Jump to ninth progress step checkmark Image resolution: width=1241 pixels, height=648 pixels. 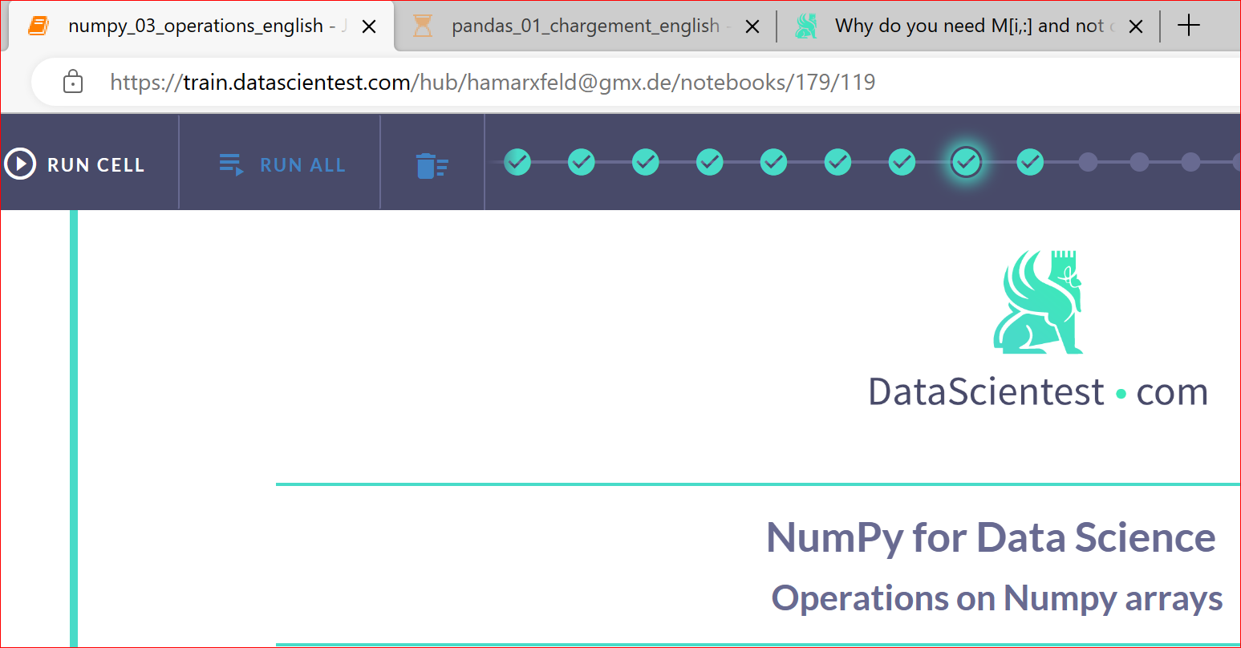(1031, 162)
